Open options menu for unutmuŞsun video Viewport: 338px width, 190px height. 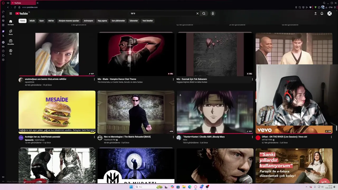[x=94, y=79]
